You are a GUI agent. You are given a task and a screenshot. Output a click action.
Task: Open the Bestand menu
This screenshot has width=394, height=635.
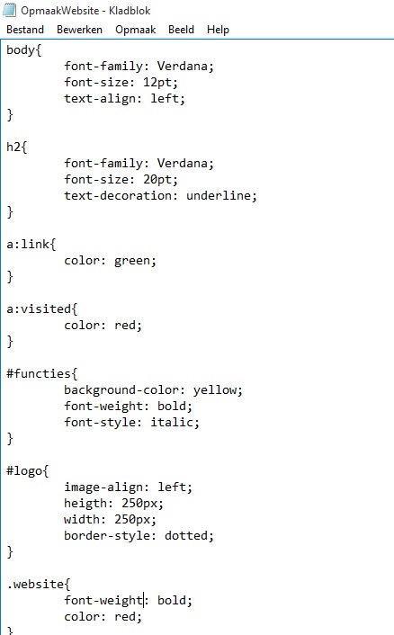click(25, 30)
